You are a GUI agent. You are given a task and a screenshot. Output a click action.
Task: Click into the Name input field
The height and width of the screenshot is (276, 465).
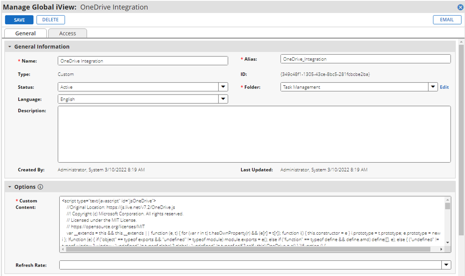143,61
